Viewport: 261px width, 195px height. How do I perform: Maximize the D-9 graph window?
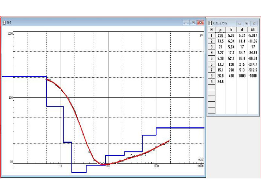[193, 23]
